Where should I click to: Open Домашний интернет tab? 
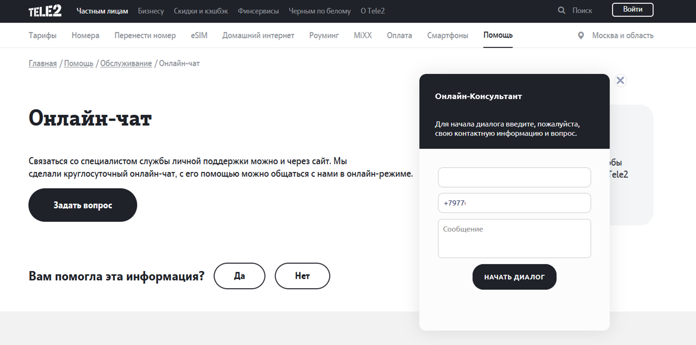tap(258, 35)
